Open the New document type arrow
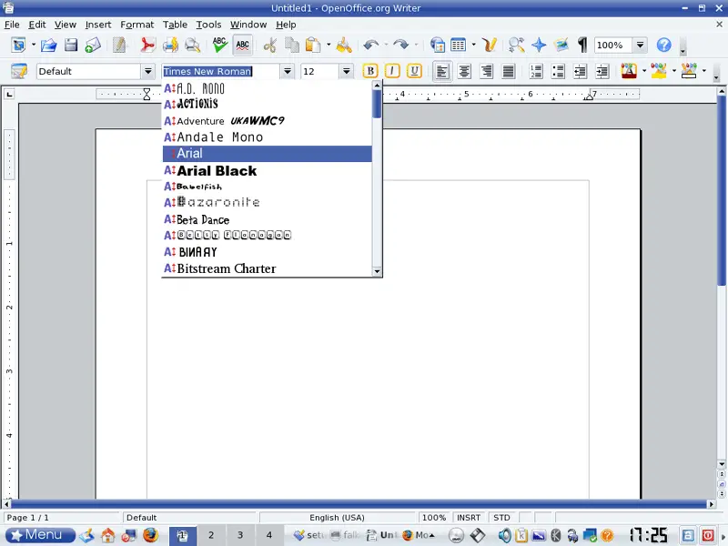Viewport: 728px width, 546px height. pos(34,45)
